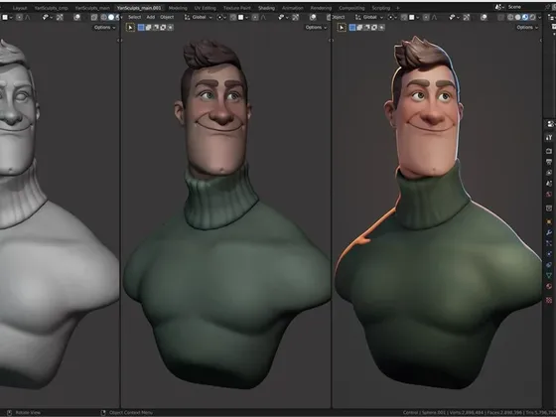Open the Output properties tab
556x417 pixels.
549,162
